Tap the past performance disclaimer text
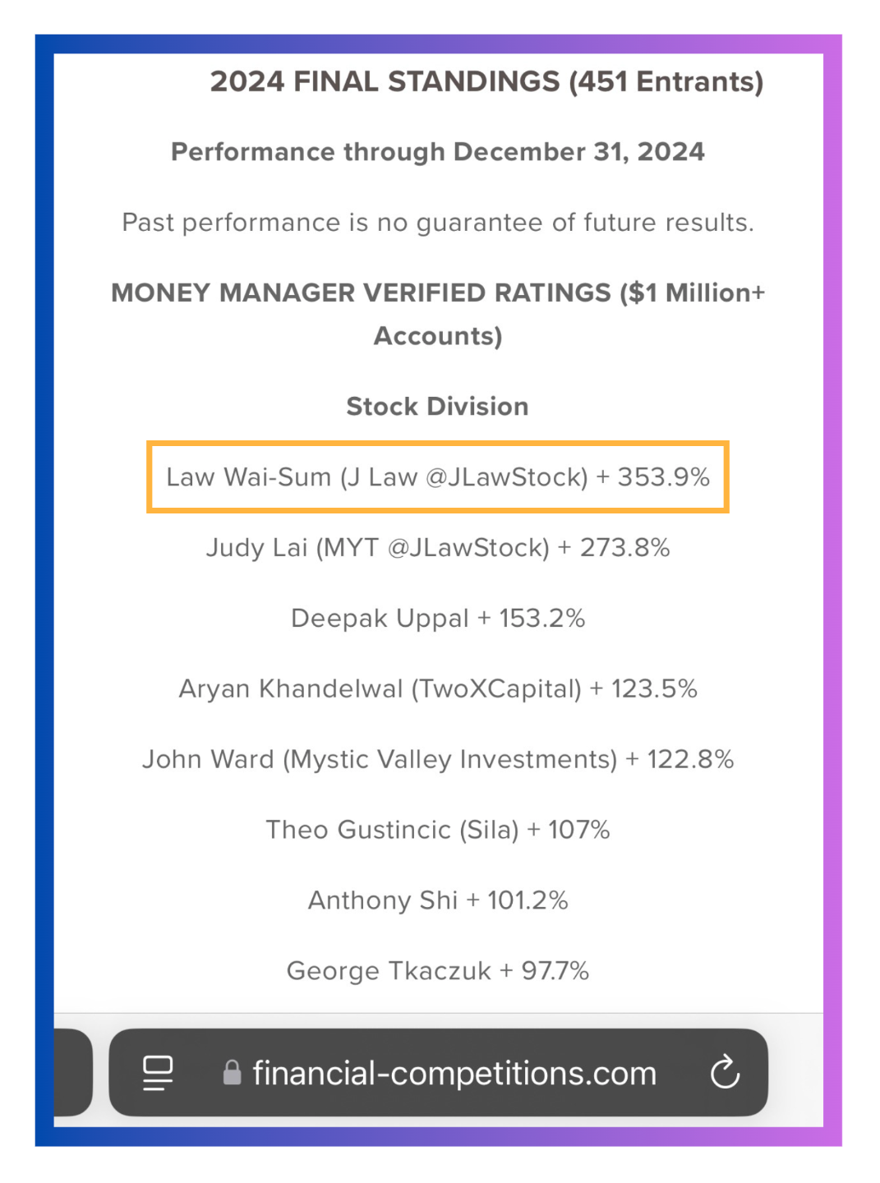This screenshot has height=1183, width=880. coord(437,223)
